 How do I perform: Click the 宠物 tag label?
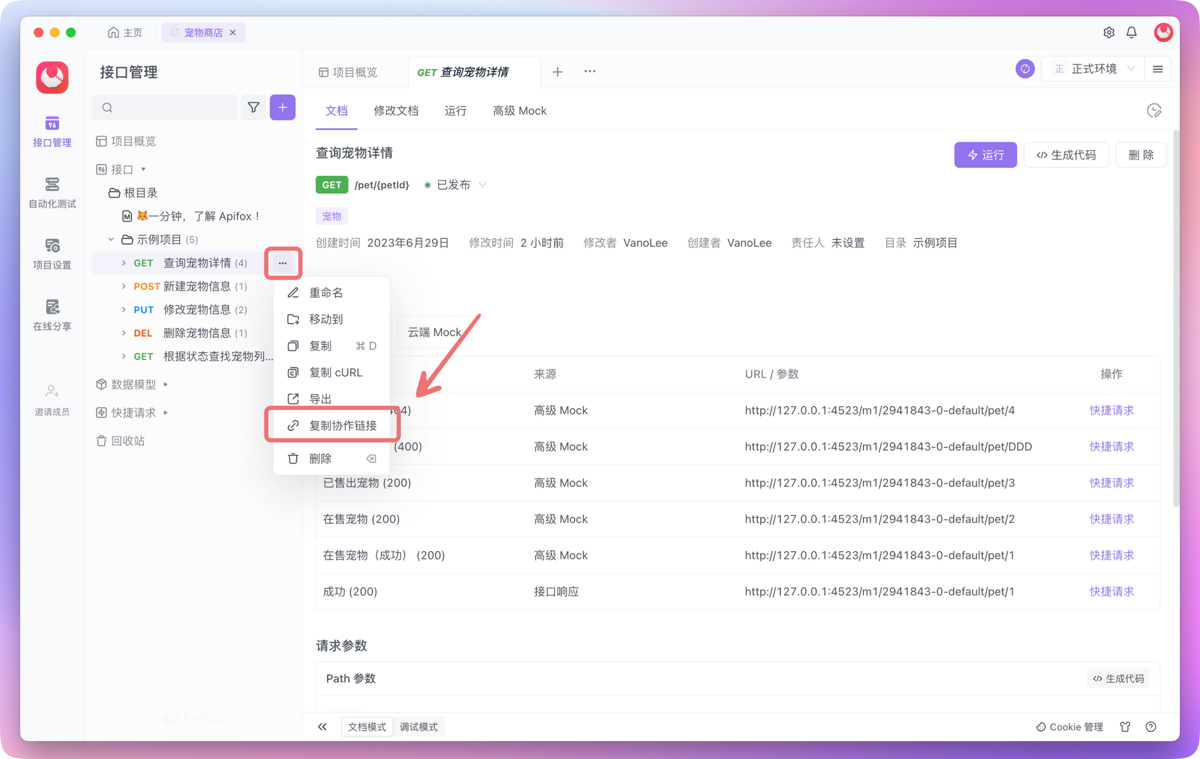(332, 216)
